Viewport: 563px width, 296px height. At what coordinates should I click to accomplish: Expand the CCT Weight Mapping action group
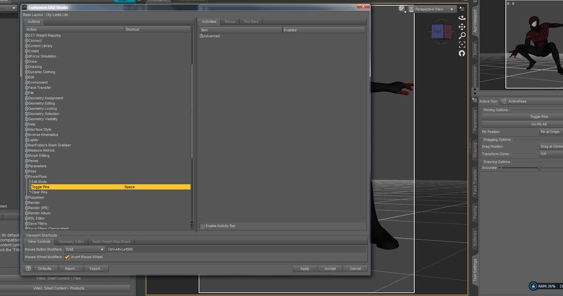click(26, 36)
